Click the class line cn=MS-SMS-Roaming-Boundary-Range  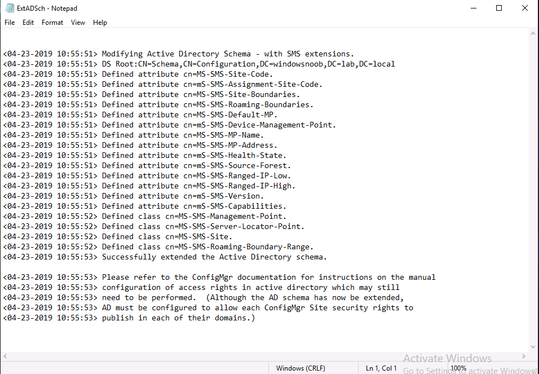tap(158, 247)
